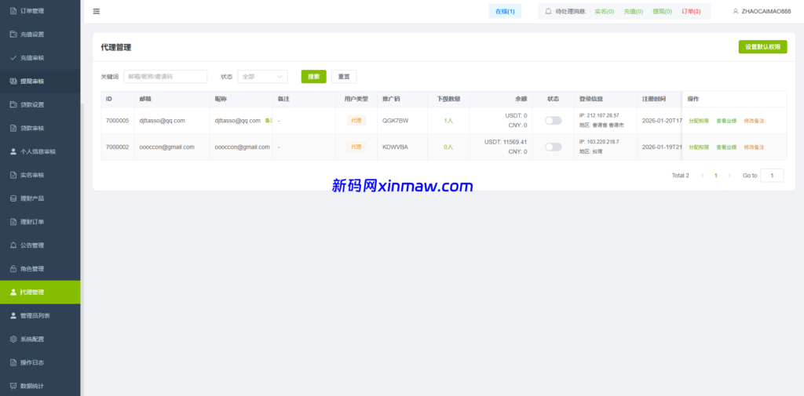Viewport: 804px width, 396px height.
Task: Click the Total 2 pagination text
Action: click(681, 176)
